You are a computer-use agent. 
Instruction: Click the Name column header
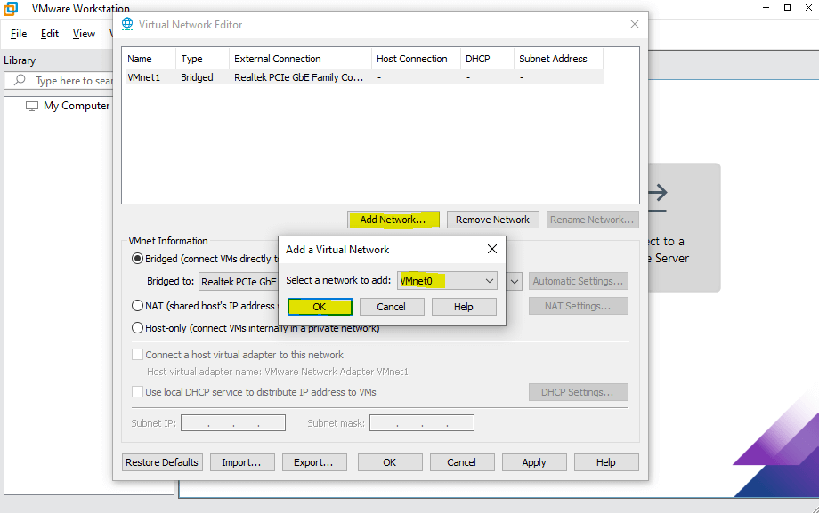[x=149, y=59]
